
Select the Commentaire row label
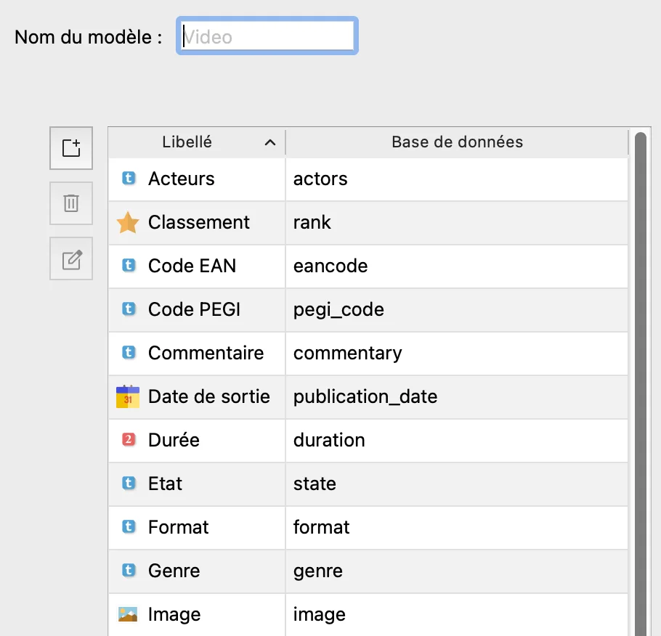click(x=206, y=353)
